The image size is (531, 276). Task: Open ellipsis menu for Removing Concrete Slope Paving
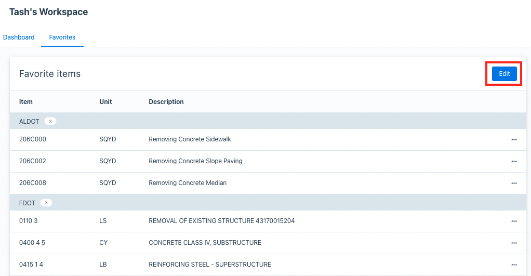coord(514,161)
